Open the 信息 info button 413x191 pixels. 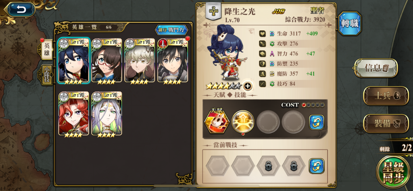(376, 68)
